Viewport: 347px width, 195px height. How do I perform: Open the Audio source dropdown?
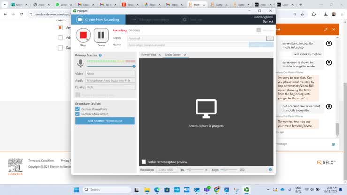pyautogui.click(x=110, y=80)
